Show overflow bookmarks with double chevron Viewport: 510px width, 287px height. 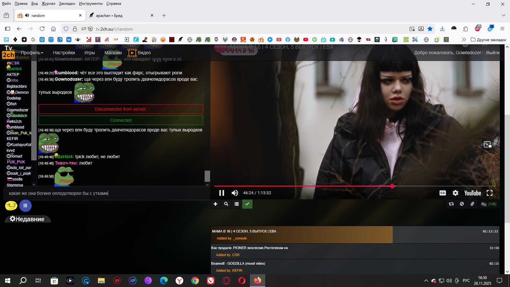coord(464,40)
